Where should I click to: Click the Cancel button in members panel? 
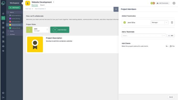pyautogui.click(x=171, y=97)
